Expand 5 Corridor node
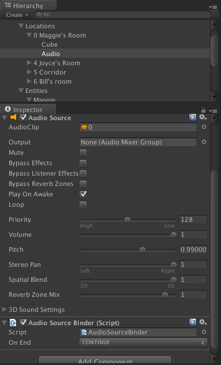The image size is (221, 365). [x=29, y=72]
